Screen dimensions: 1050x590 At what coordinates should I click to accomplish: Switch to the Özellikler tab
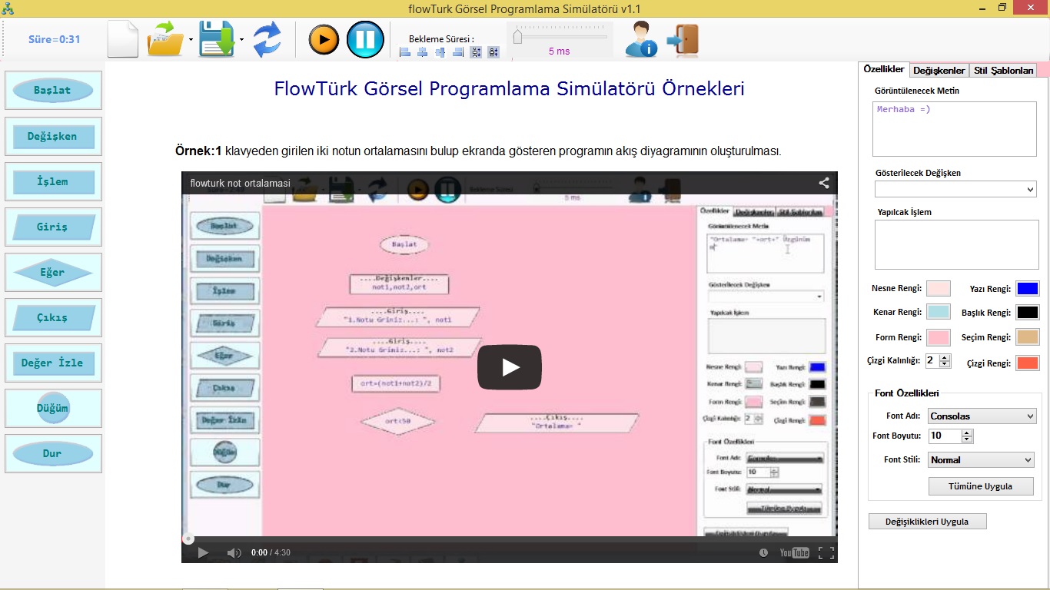[884, 69]
